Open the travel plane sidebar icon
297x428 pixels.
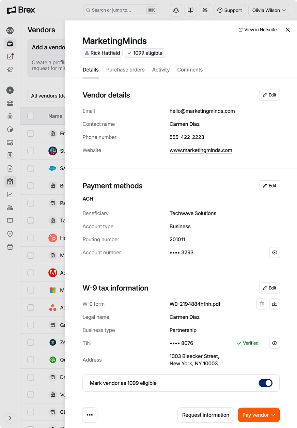coord(10,70)
